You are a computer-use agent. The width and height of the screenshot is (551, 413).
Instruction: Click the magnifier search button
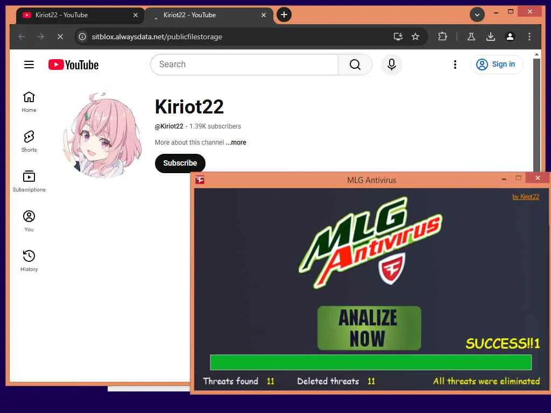pyautogui.click(x=355, y=65)
